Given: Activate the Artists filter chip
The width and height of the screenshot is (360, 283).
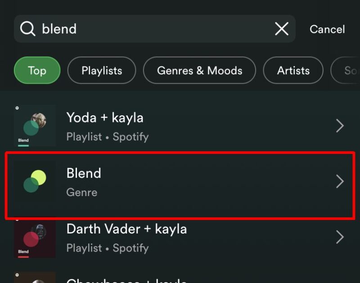Looking at the screenshot, I should click(x=293, y=70).
